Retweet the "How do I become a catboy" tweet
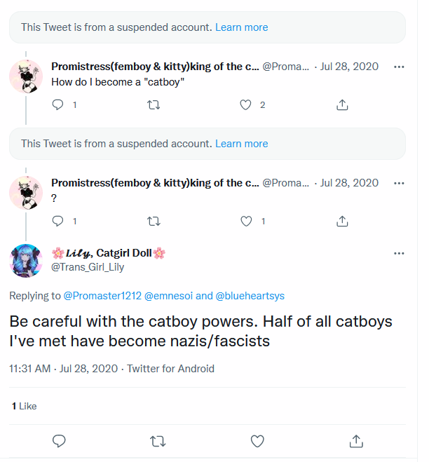Screen dimensions: 429x462 (x=154, y=104)
